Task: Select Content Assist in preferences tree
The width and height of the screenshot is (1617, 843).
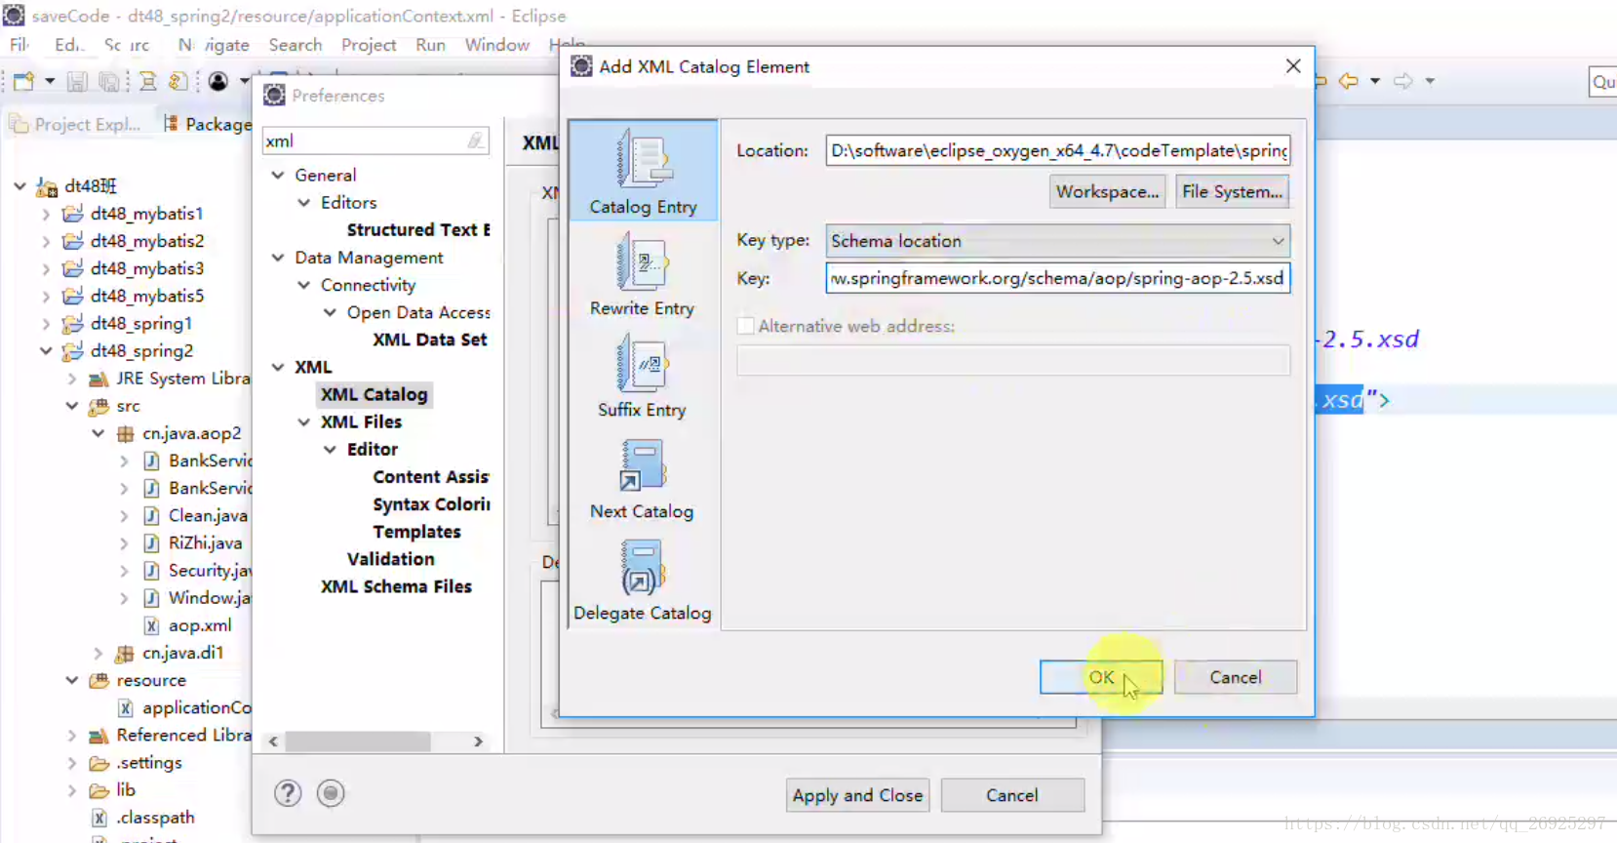Action: pos(430,477)
